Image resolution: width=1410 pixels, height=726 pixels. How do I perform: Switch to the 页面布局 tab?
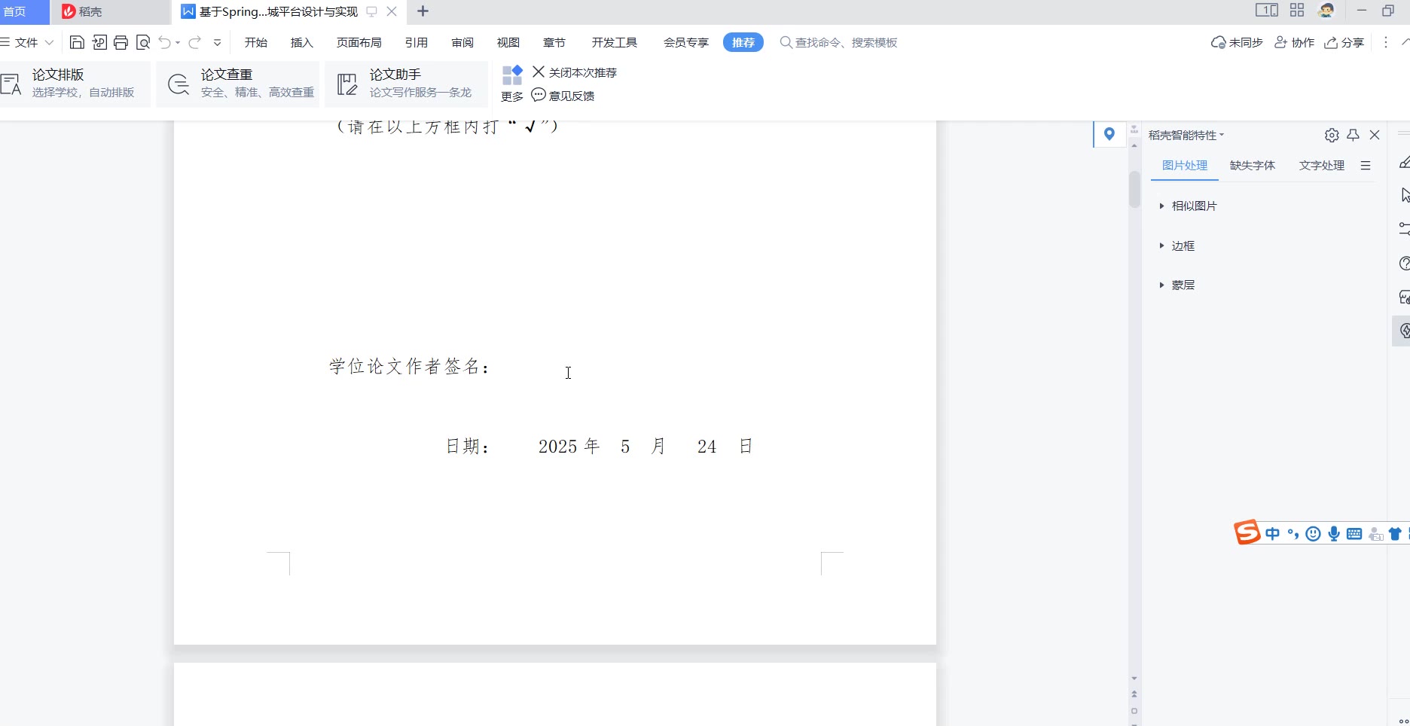359,42
